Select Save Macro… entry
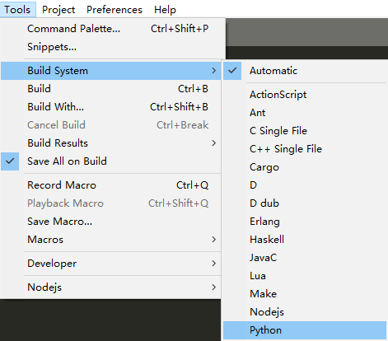388x341 pixels. [111, 222]
